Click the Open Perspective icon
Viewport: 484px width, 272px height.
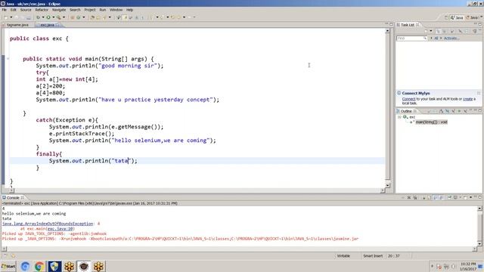click(x=446, y=17)
